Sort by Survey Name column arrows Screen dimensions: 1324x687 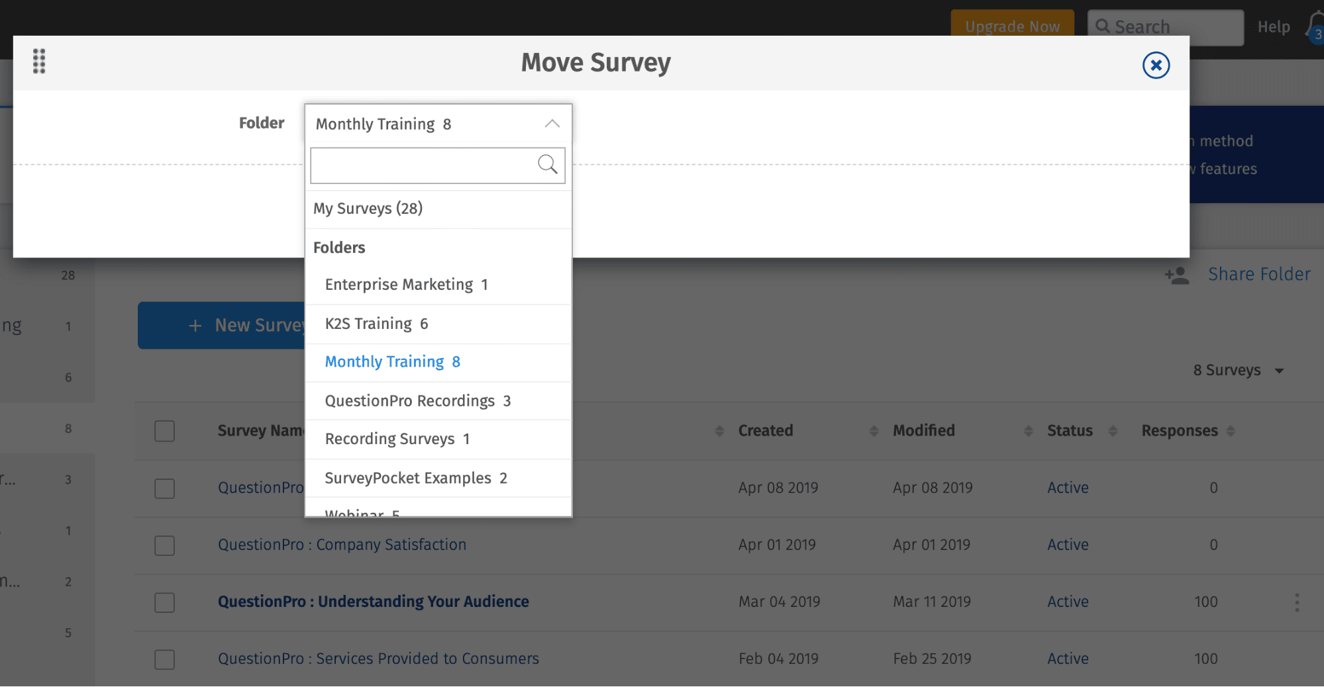pyautogui.click(x=719, y=432)
